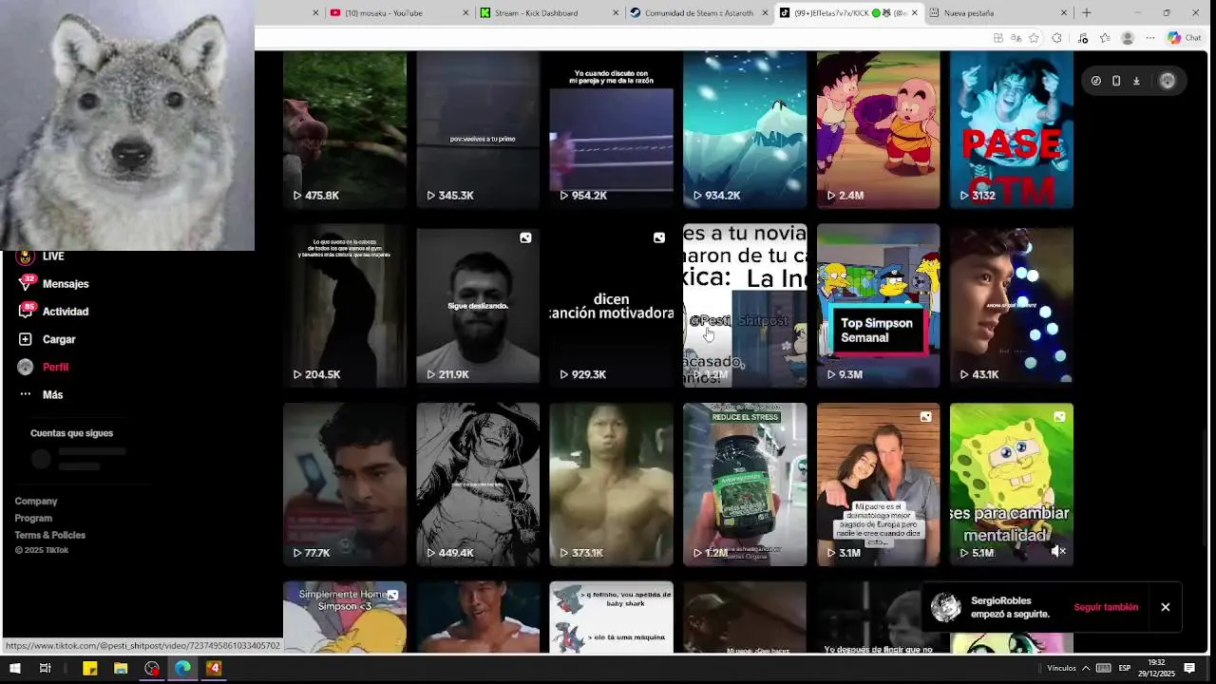Click the Perfil avatar icon
Image resolution: width=1216 pixels, height=684 pixels.
[x=26, y=367]
